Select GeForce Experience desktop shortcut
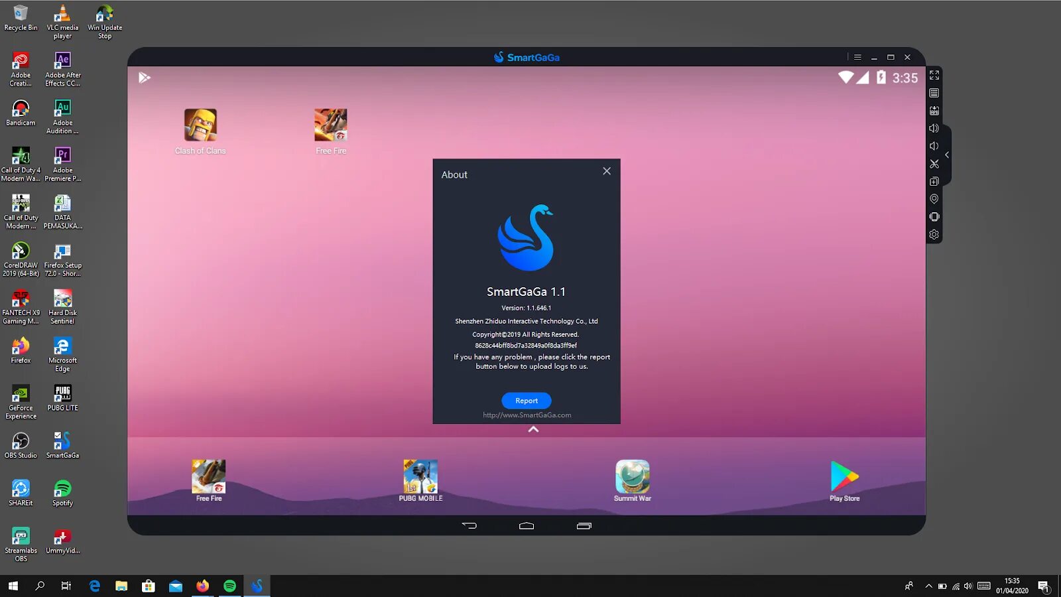Image resolution: width=1061 pixels, height=597 pixels. (21, 402)
